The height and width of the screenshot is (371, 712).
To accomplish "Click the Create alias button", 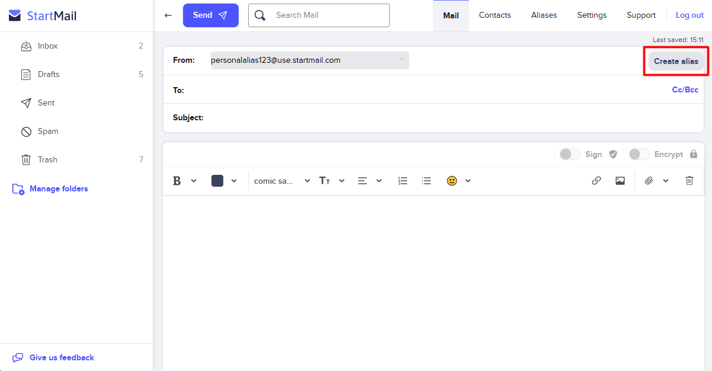I will pyautogui.click(x=676, y=61).
